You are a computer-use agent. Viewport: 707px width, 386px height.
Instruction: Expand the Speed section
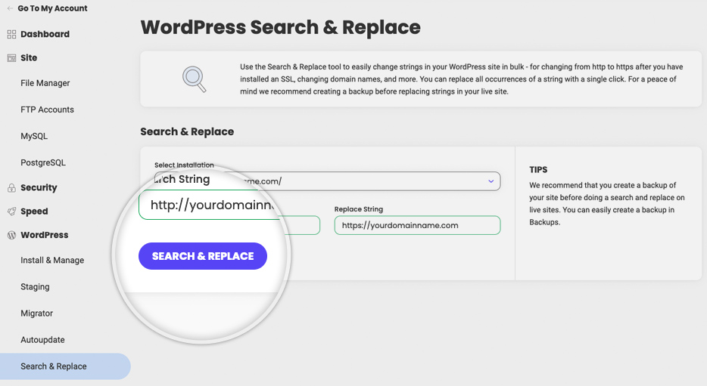pos(34,212)
